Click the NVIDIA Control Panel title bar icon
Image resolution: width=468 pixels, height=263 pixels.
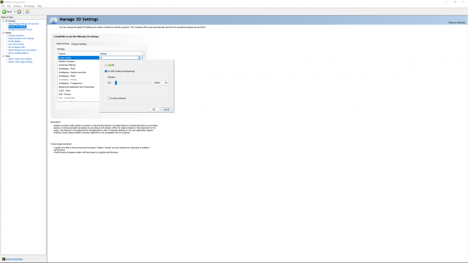[x=2, y=2]
